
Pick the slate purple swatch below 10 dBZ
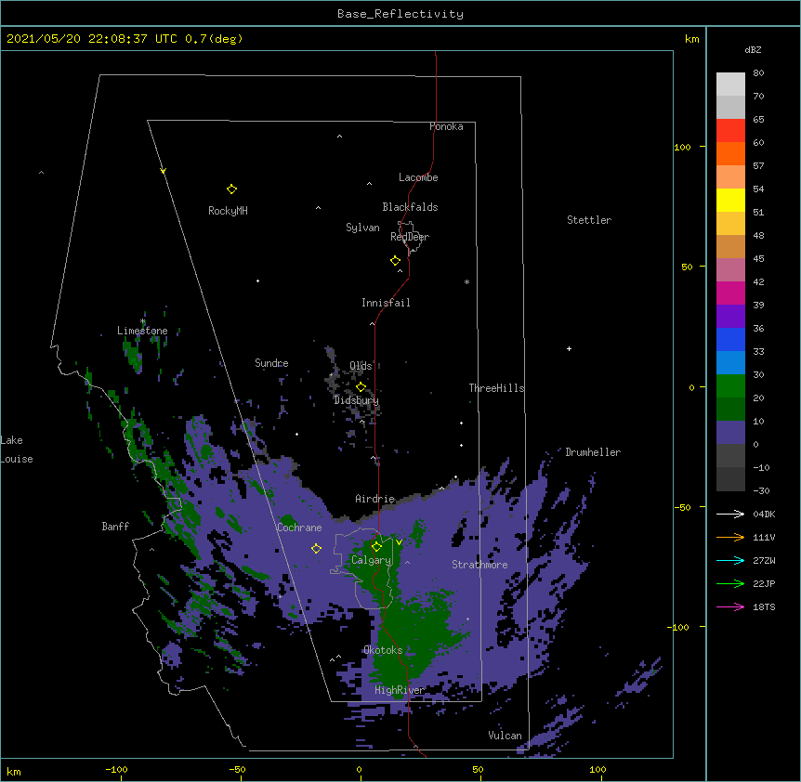click(x=730, y=433)
